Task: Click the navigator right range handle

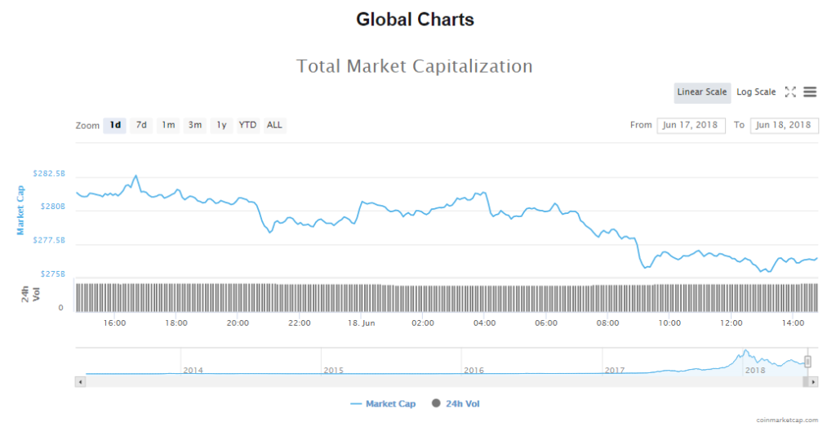Action: [x=808, y=361]
